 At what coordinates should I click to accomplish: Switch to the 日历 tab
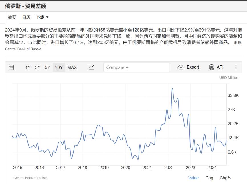click(x=26, y=17)
